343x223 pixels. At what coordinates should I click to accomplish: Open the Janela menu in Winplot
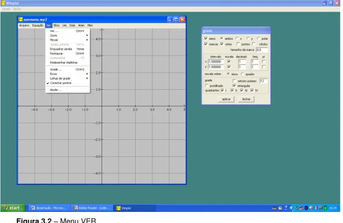coord(6,9)
